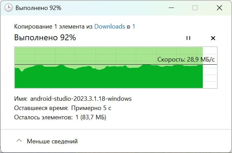Click the "Оставшееся время:" label
Image resolution: width=232 pixels, height=153 pixels.
point(41,108)
